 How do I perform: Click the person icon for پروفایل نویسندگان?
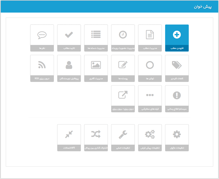[x=69, y=65]
